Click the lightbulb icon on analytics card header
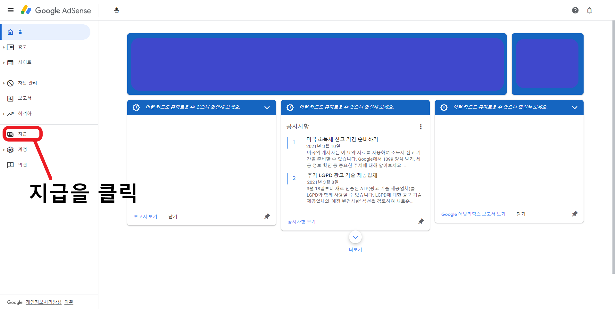 444,108
